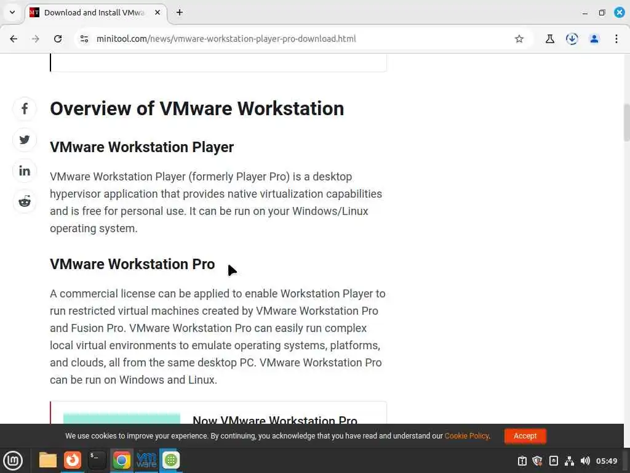View site information icon in address bar
630x473 pixels.
pos(84,39)
